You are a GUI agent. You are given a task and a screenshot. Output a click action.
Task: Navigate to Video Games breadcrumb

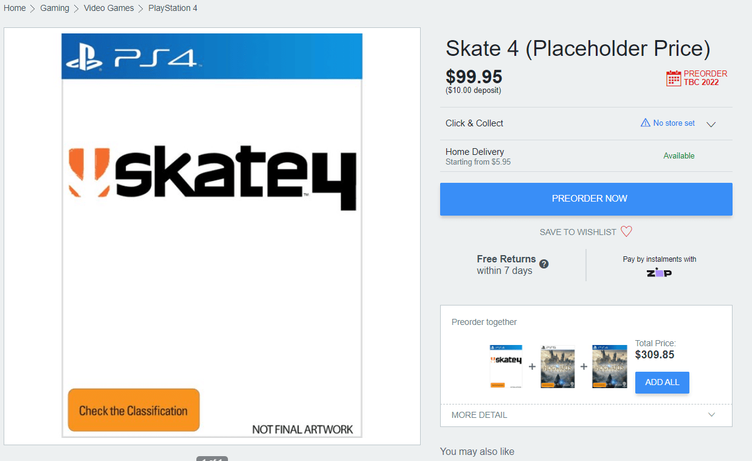(x=109, y=8)
